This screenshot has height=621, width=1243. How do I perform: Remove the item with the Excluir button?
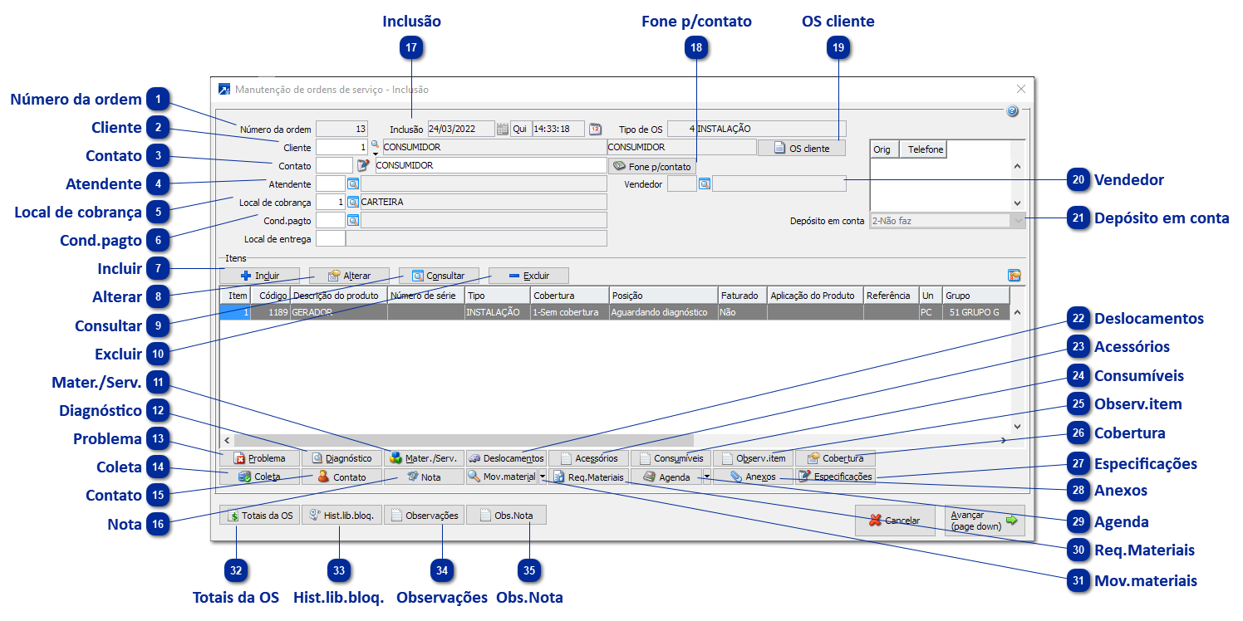coord(529,276)
